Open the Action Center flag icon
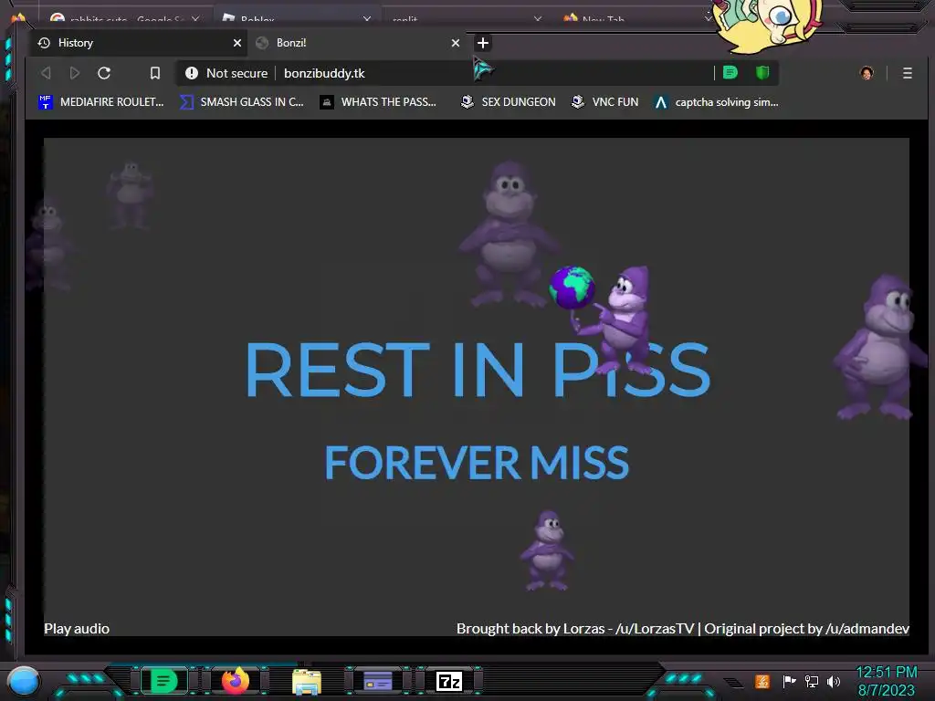The image size is (935, 701). [789, 681]
